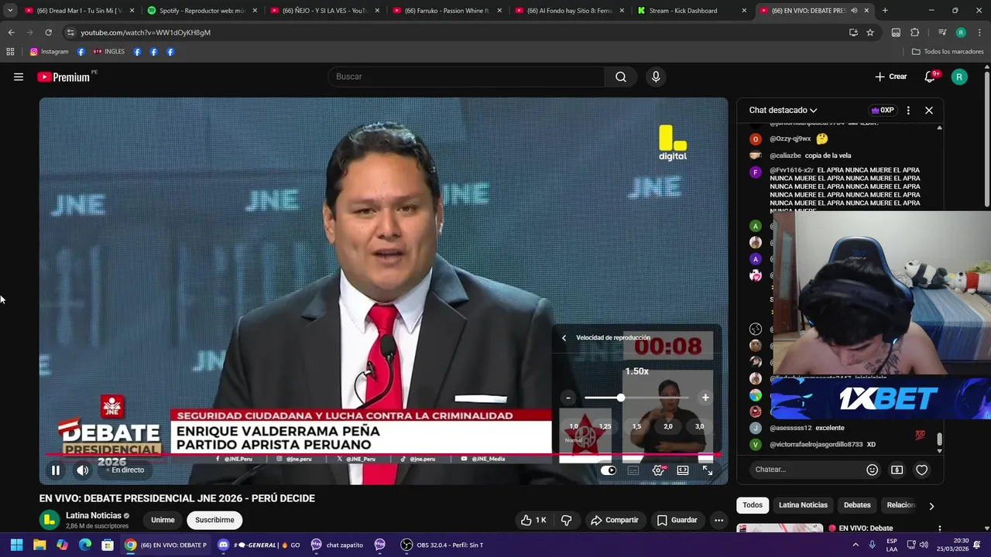Open YouTube account avatar menu

point(959,77)
